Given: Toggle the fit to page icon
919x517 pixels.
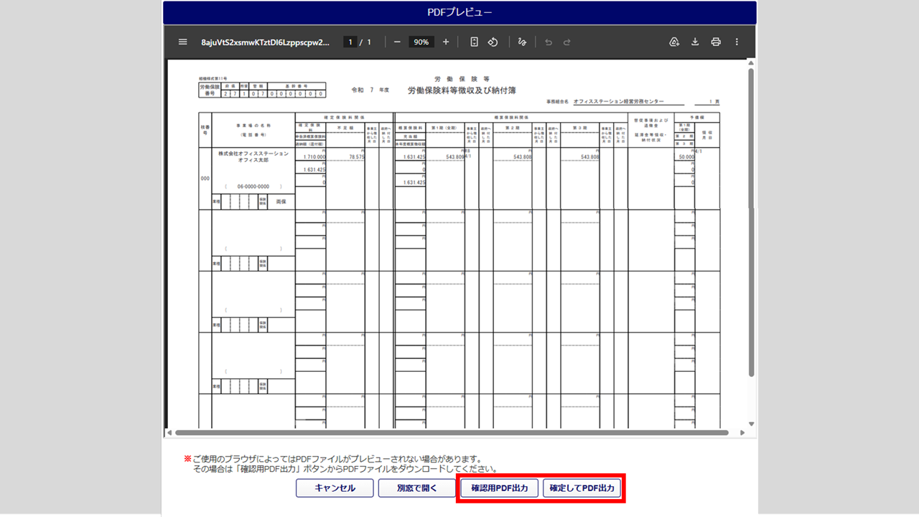Looking at the screenshot, I should tap(474, 42).
